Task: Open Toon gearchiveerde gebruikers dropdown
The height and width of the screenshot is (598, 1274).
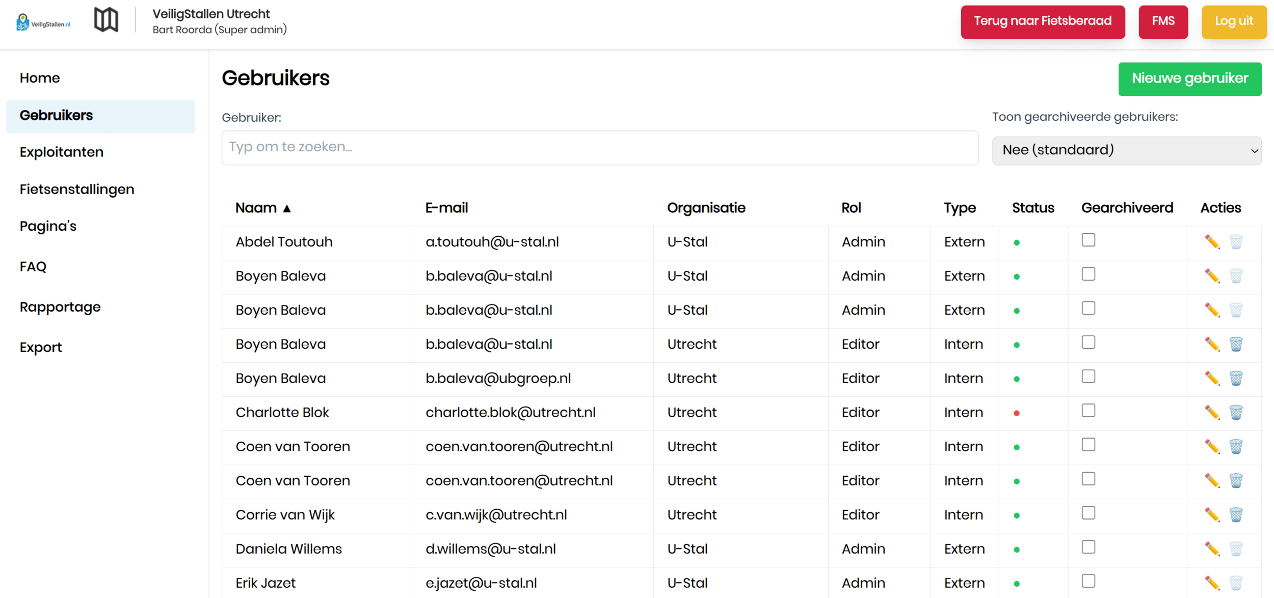Action: click(1126, 150)
